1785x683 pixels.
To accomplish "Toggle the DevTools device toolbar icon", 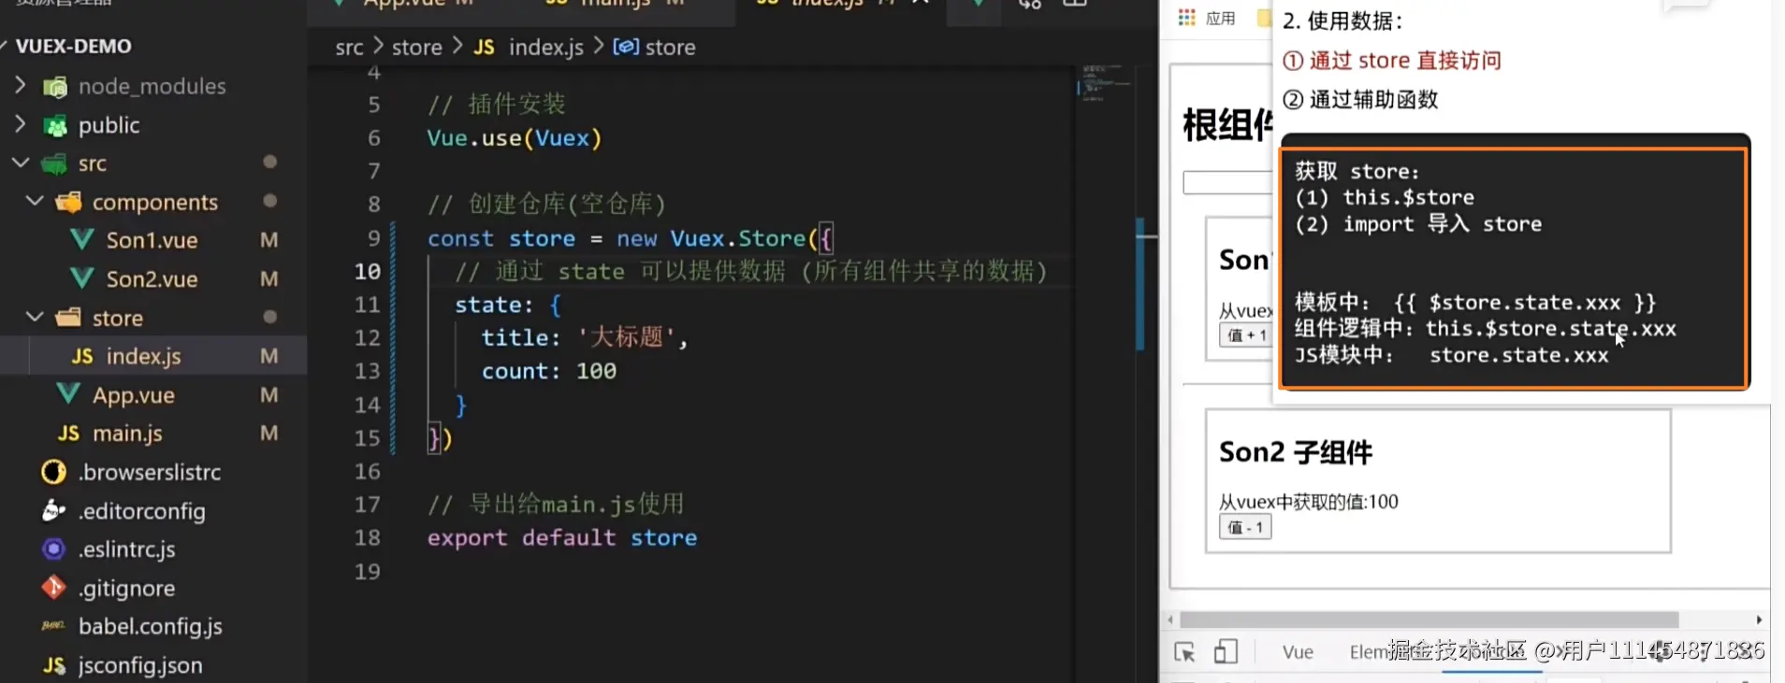I will [x=1226, y=651].
